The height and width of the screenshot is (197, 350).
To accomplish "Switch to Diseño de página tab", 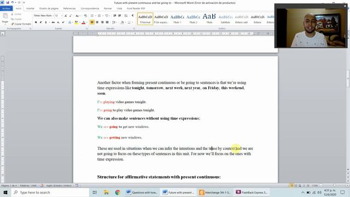I will click(x=49, y=9).
